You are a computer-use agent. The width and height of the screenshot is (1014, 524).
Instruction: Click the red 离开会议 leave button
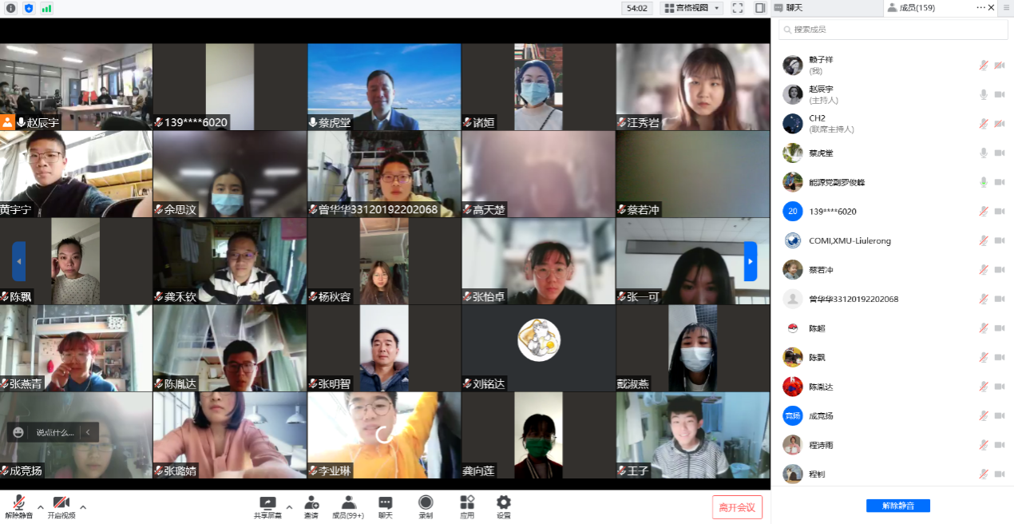737,507
